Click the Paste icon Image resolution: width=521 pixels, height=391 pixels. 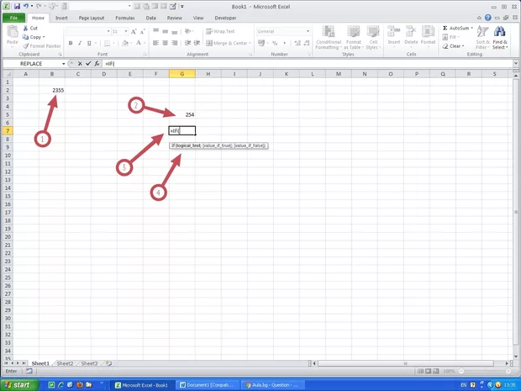(13, 32)
